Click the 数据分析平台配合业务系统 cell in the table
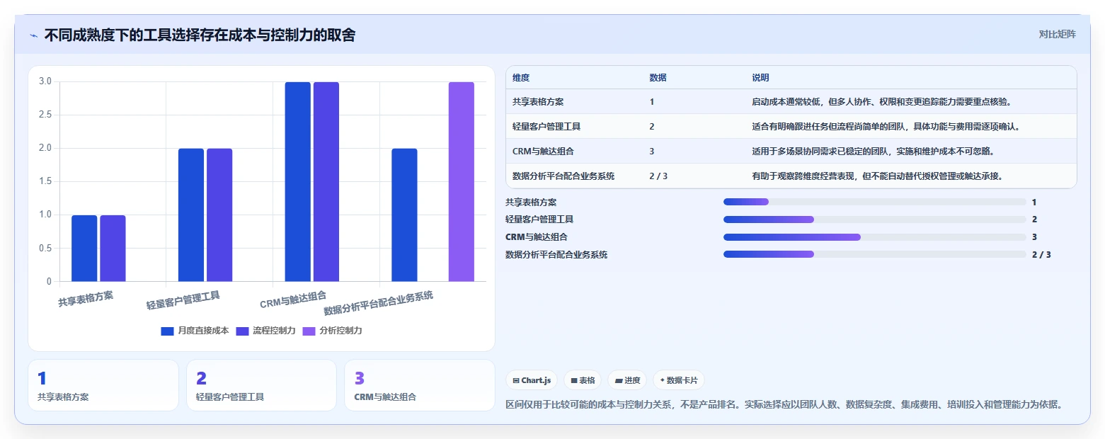 tap(563, 176)
